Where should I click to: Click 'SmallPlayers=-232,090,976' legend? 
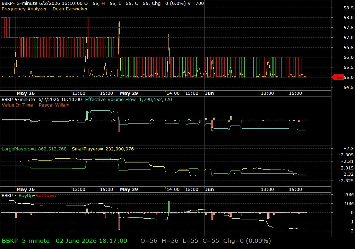click(103, 149)
